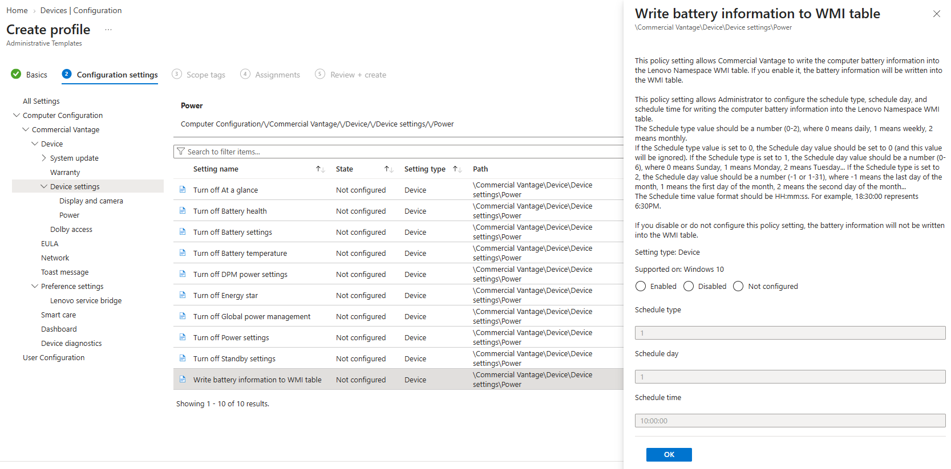Click the Schedule type input field

point(790,333)
